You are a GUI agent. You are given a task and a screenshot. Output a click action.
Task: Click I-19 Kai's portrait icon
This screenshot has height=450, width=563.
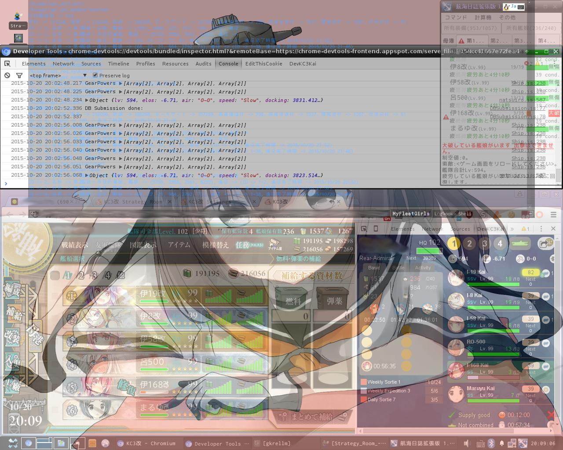point(456,277)
